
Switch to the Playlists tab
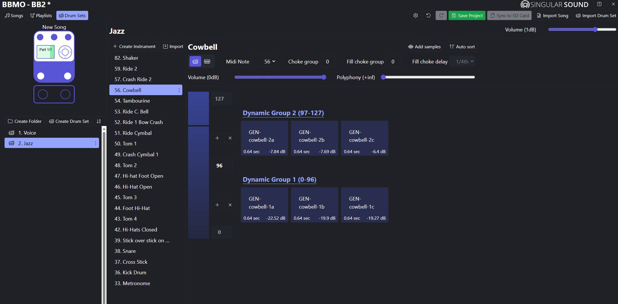click(x=41, y=15)
